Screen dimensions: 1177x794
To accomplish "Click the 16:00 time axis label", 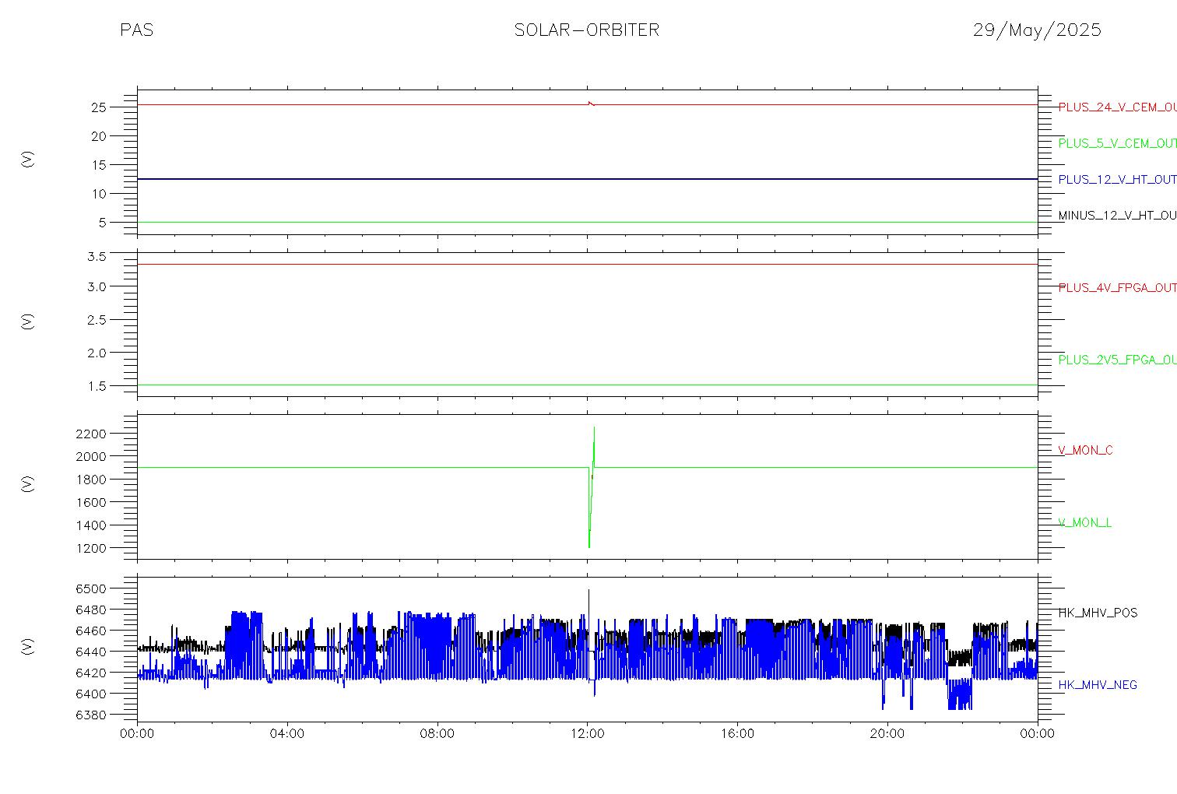I will coord(737,734).
